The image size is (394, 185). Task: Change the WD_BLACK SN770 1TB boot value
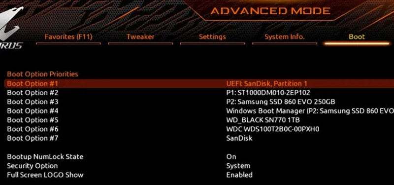263,120
